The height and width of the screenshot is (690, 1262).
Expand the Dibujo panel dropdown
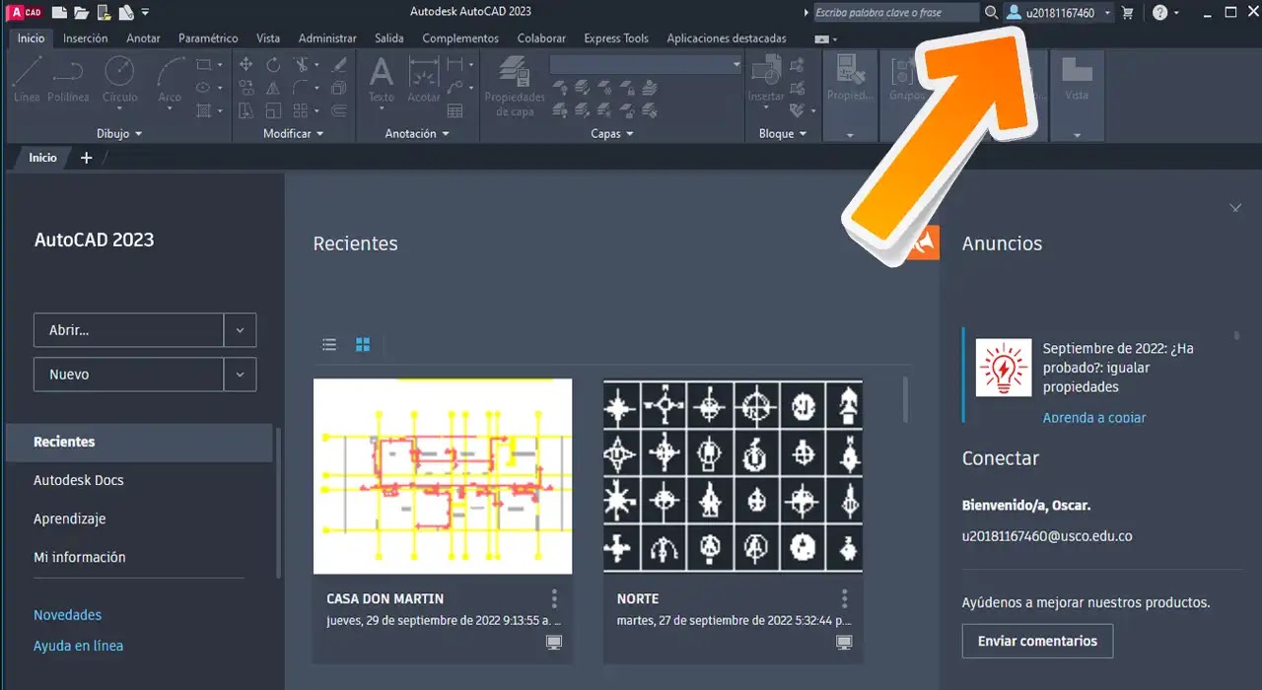(x=119, y=133)
